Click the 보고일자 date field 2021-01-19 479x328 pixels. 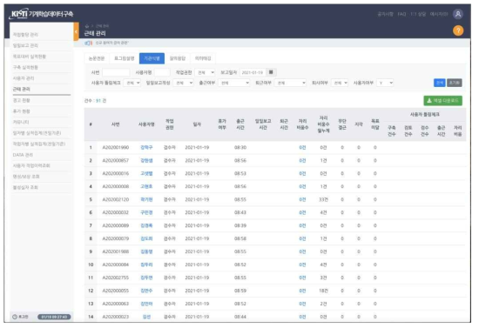click(253, 72)
